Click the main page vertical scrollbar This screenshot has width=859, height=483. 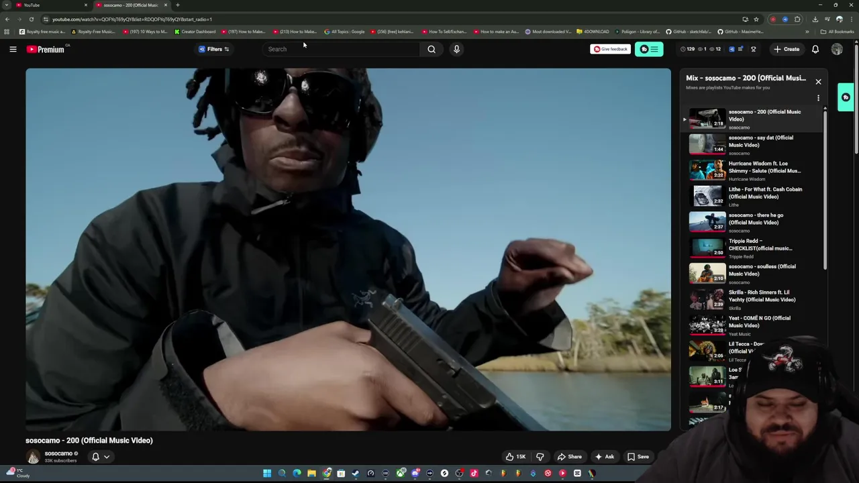856,101
